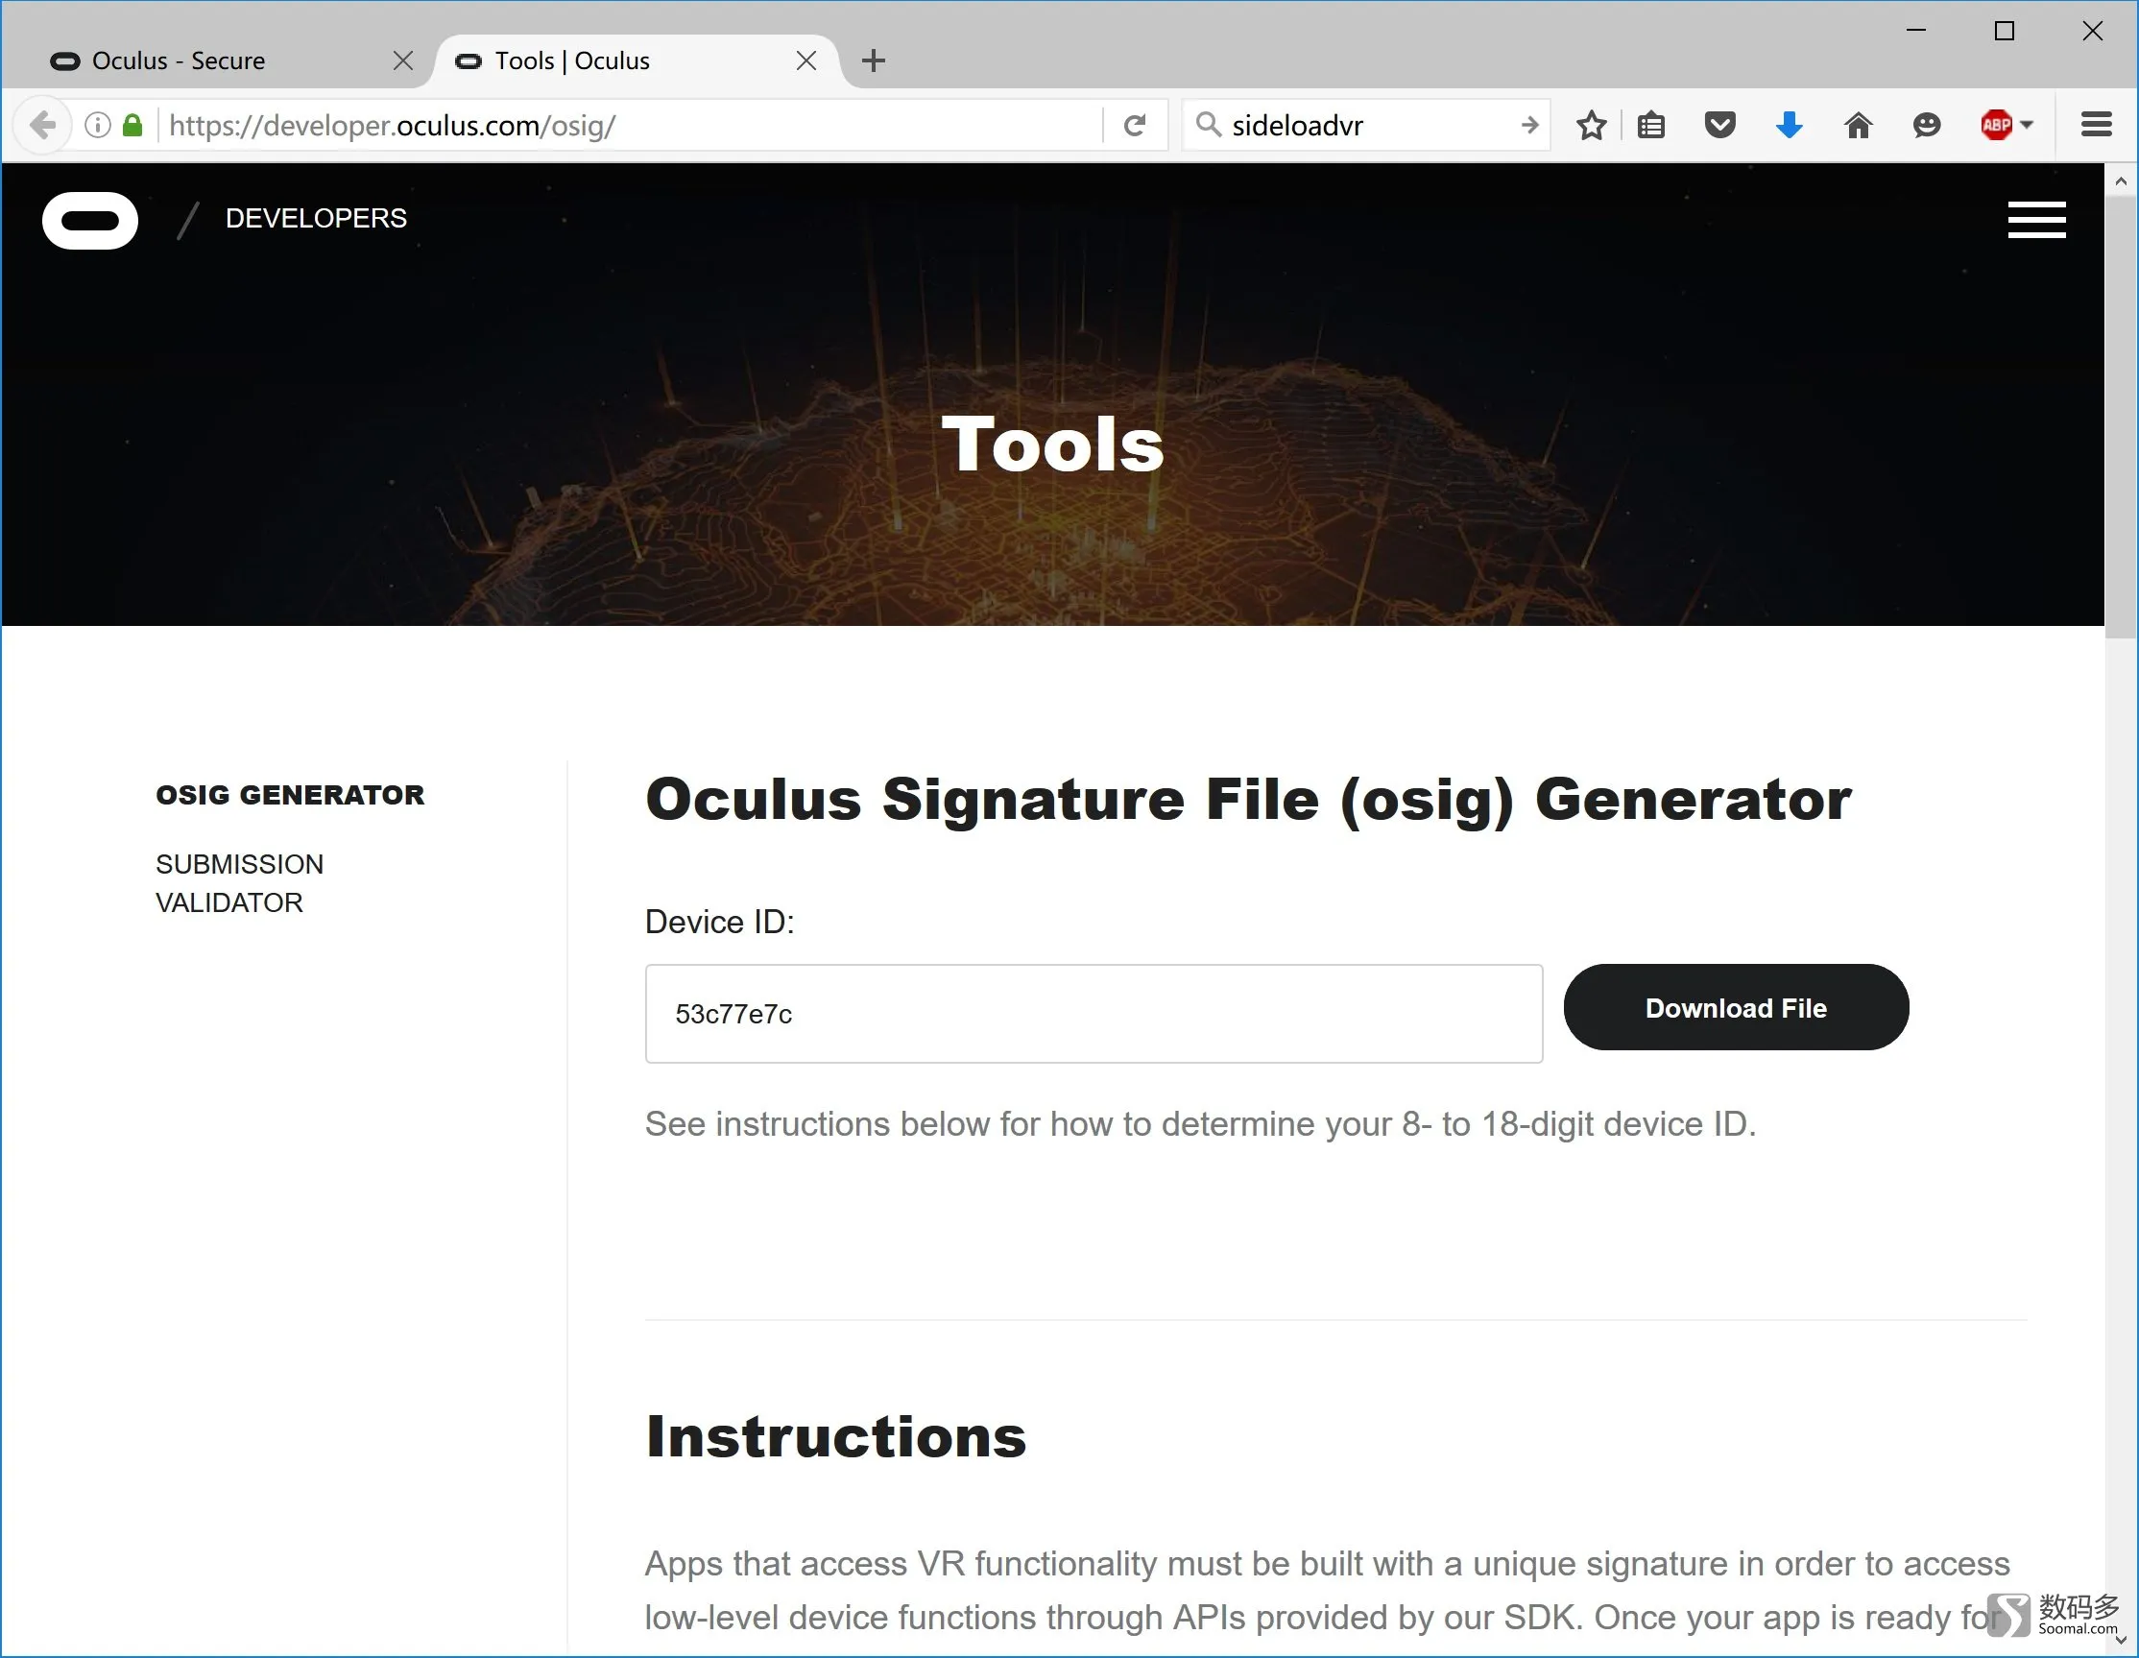Go to the home page icon
The height and width of the screenshot is (1658, 2139).
(1858, 126)
